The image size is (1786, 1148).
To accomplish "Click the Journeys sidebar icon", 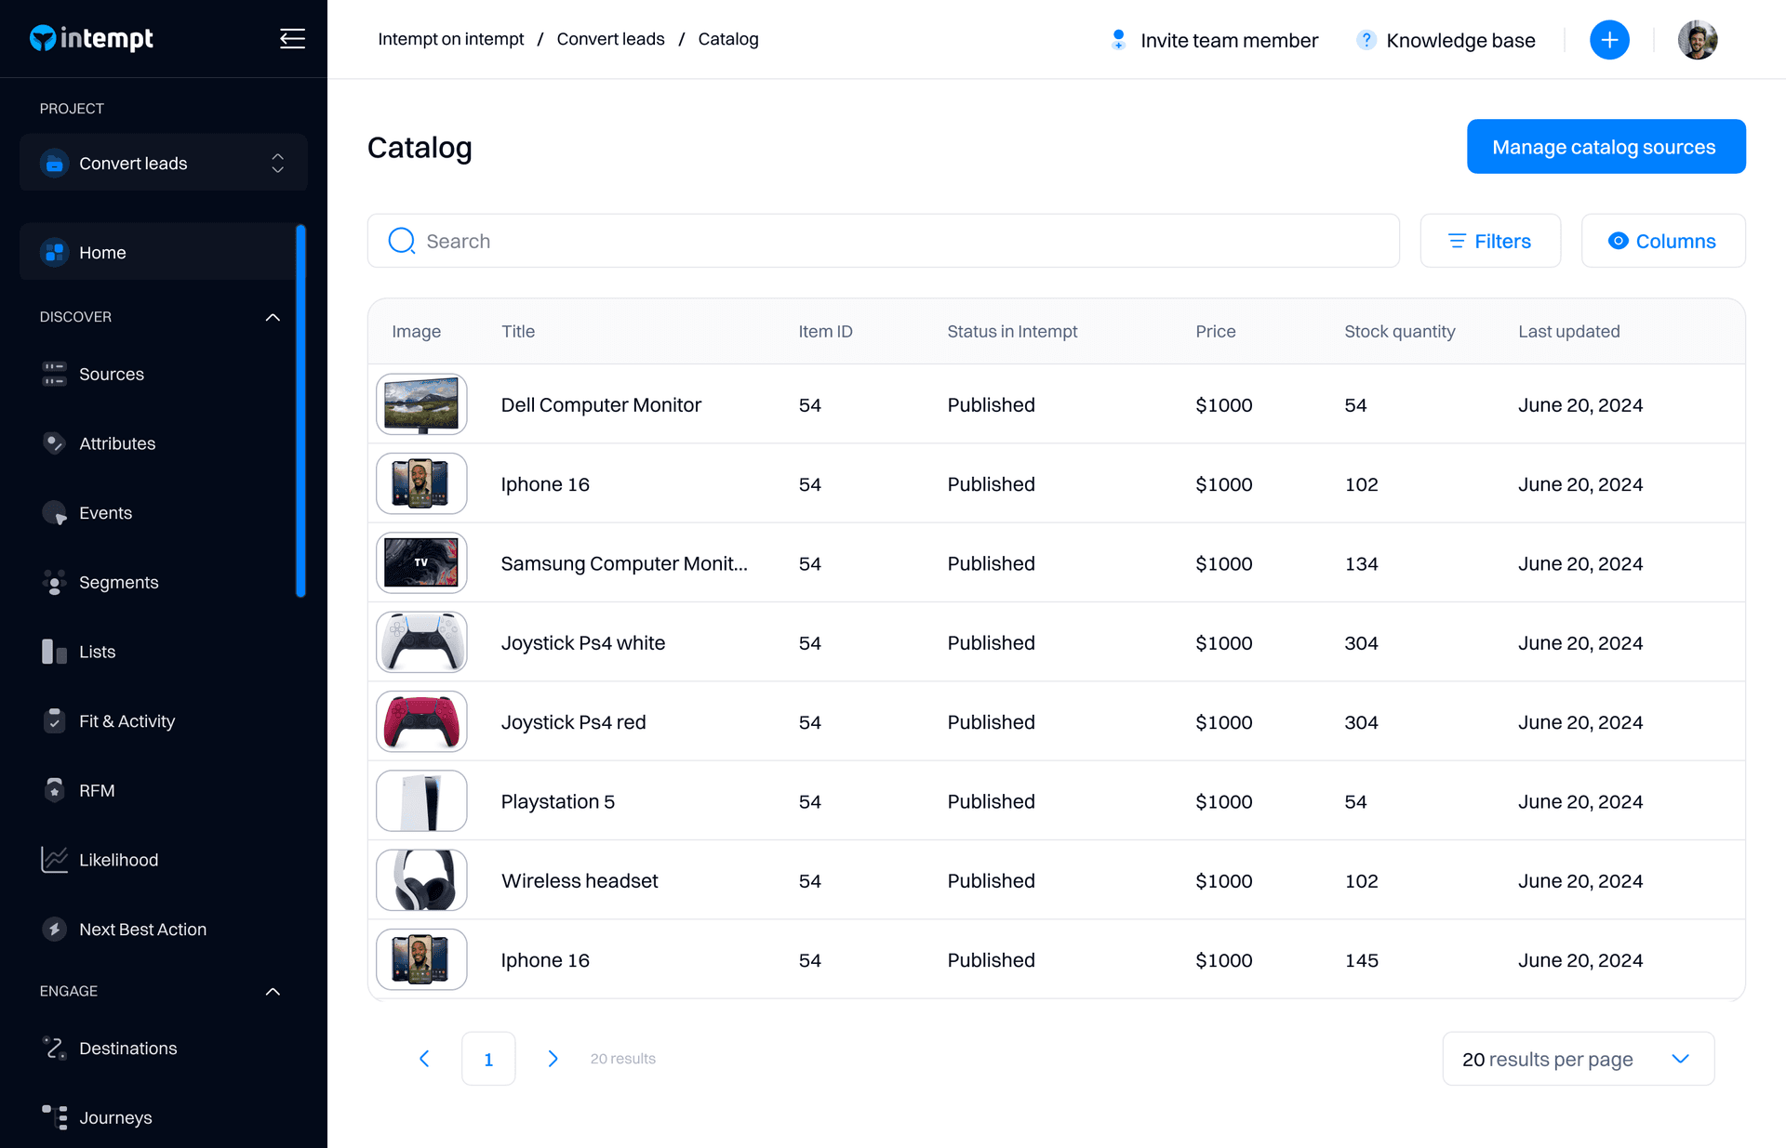I will pos(55,1117).
